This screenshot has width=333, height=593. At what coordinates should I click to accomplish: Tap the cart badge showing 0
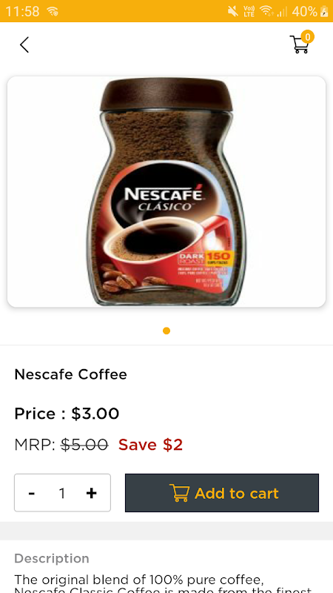(x=308, y=36)
